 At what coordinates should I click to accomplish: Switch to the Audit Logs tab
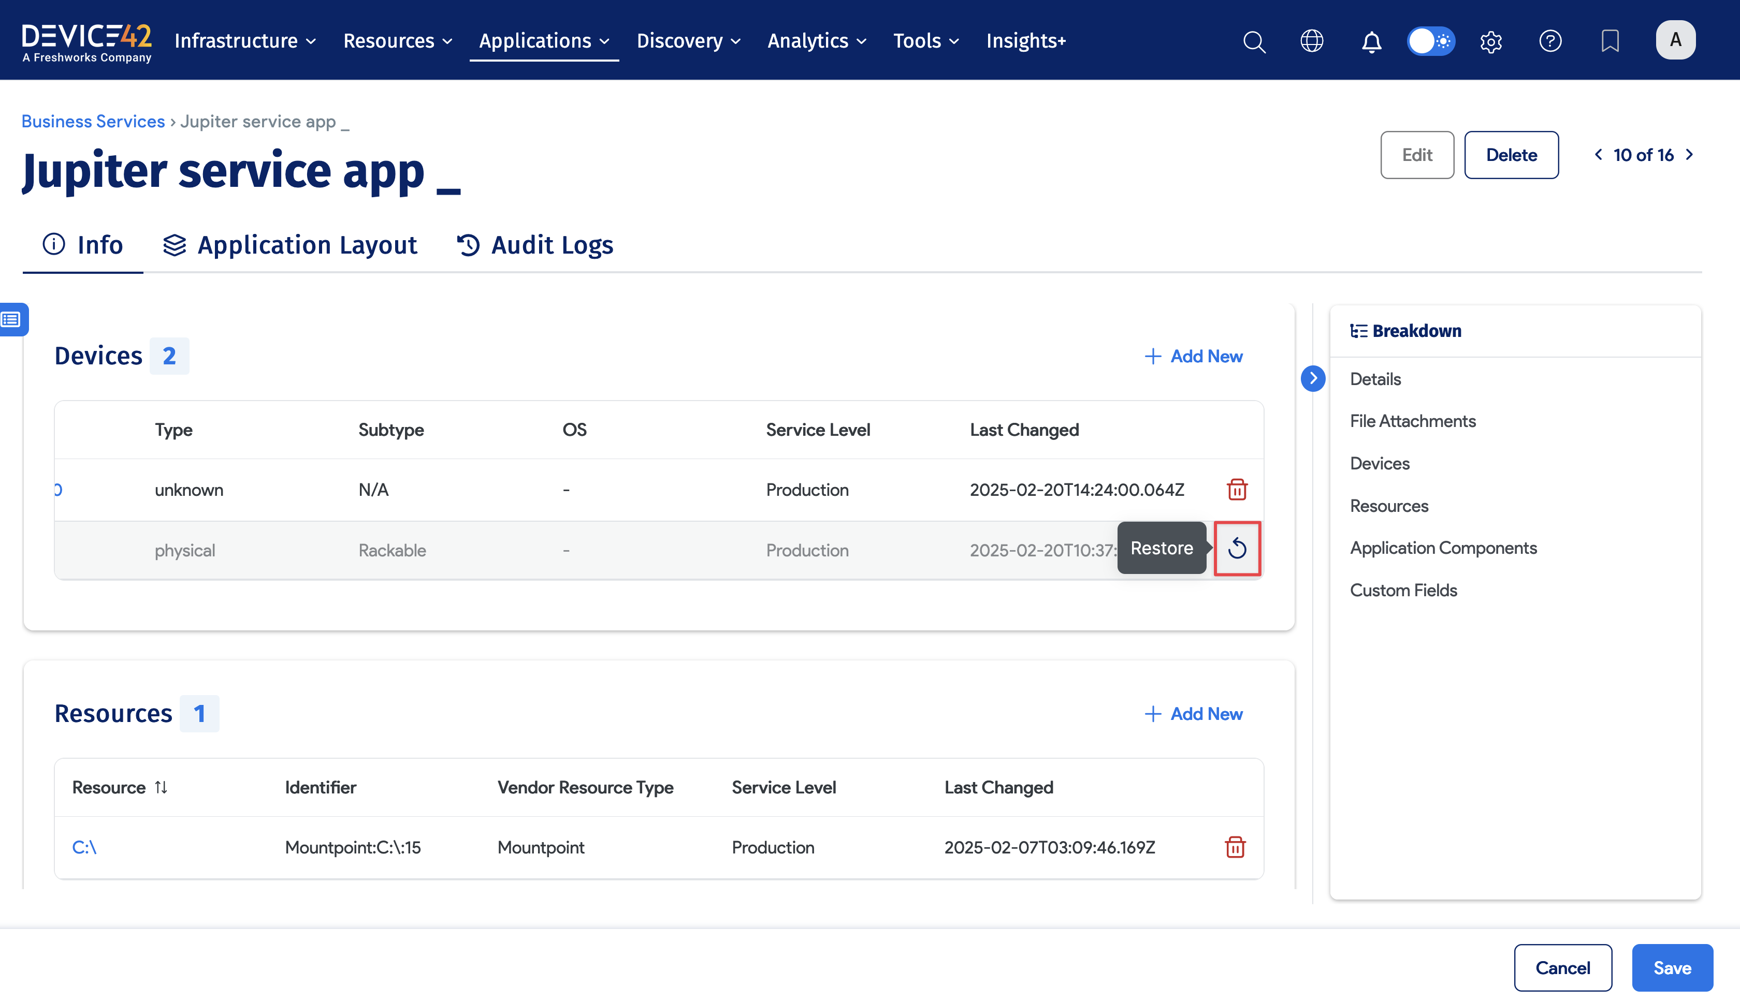(535, 245)
